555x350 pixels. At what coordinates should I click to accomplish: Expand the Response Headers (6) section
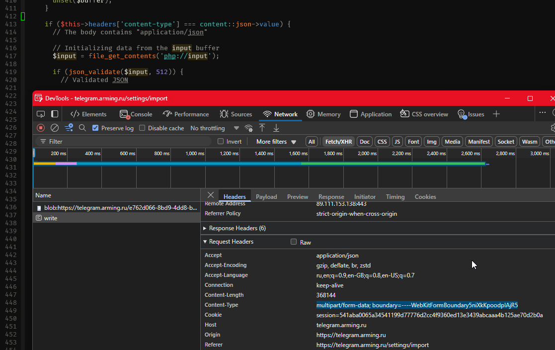click(237, 228)
